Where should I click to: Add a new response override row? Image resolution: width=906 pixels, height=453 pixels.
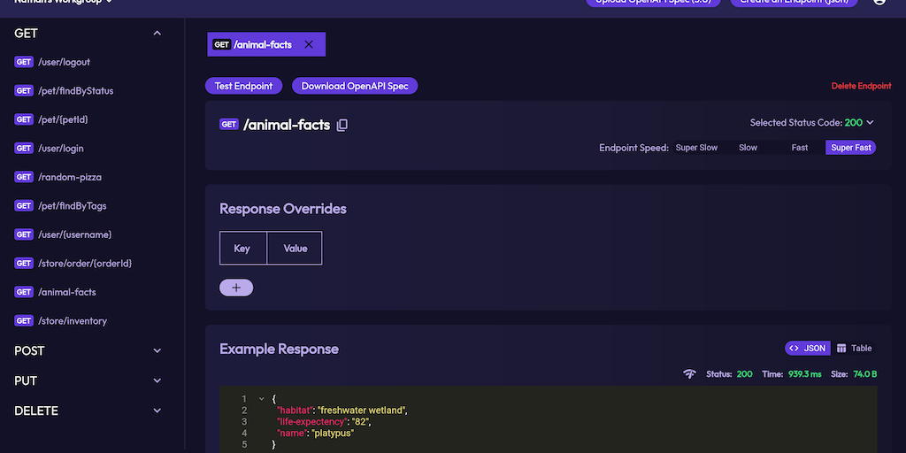click(236, 288)
